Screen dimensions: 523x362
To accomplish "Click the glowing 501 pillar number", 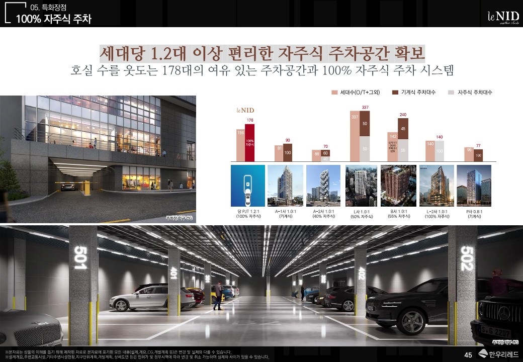I will point(81,258).
